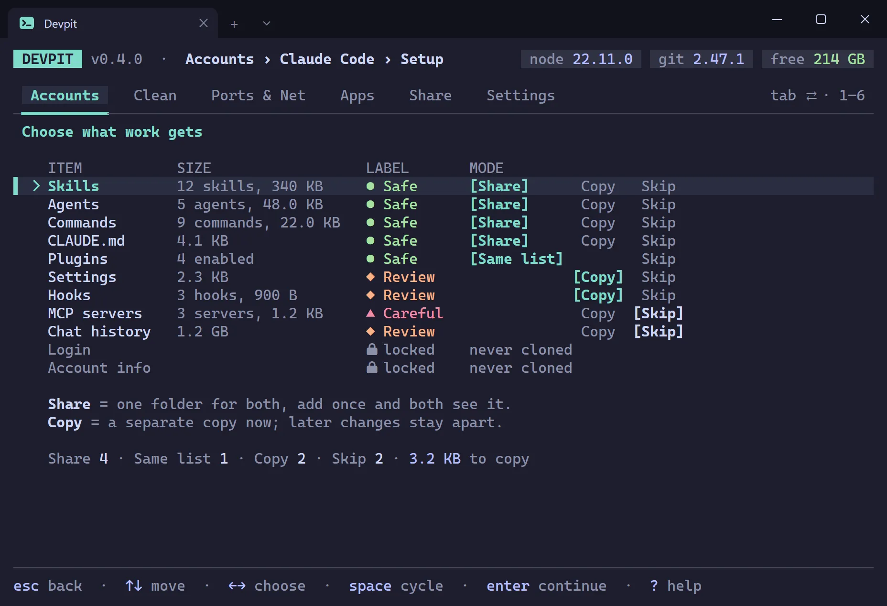Click the Review diamond on Hooks row
887x606 pixels.
click(370, 295)
